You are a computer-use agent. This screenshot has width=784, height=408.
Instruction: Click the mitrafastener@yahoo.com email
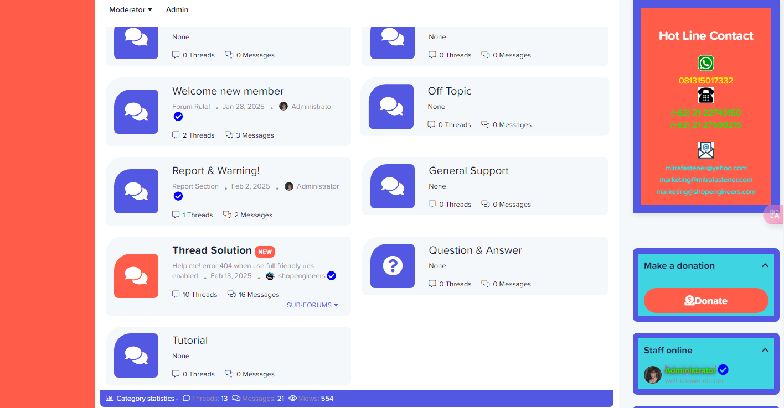pos(706,168)
